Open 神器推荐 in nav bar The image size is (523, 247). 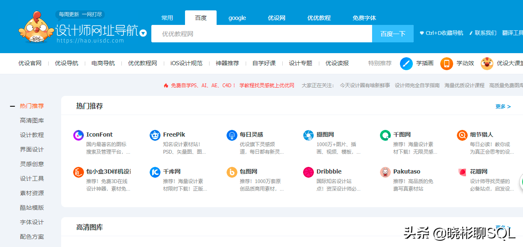click(x=227, y=64)
